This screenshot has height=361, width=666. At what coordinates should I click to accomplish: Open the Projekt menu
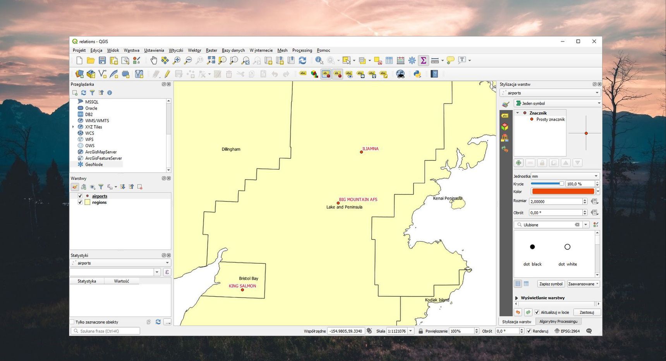[79, 50]
